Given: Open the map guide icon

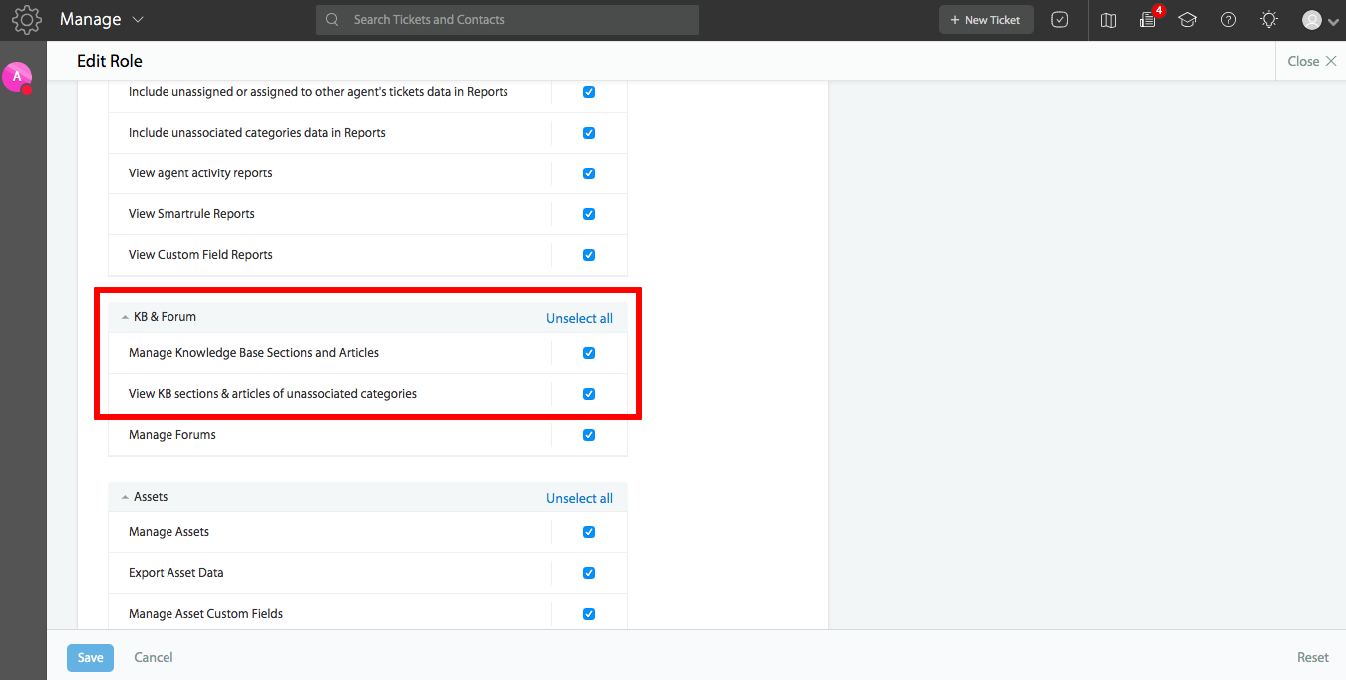Looking at the screenshot, I should (1108, 19).
